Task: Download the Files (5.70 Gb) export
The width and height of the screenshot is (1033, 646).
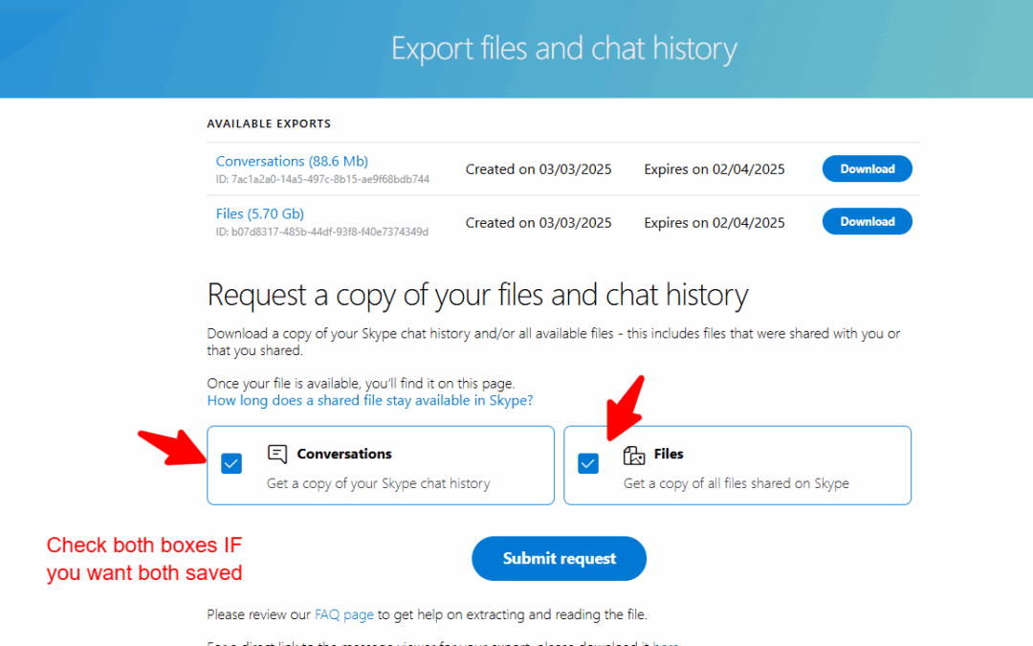Action: click(867, 221)
